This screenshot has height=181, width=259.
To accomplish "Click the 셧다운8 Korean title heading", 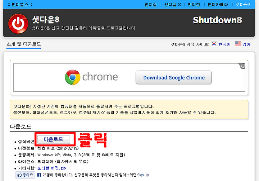I will pos(46,19).
